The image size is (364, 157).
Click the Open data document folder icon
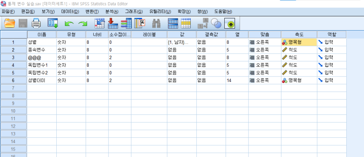10,23
